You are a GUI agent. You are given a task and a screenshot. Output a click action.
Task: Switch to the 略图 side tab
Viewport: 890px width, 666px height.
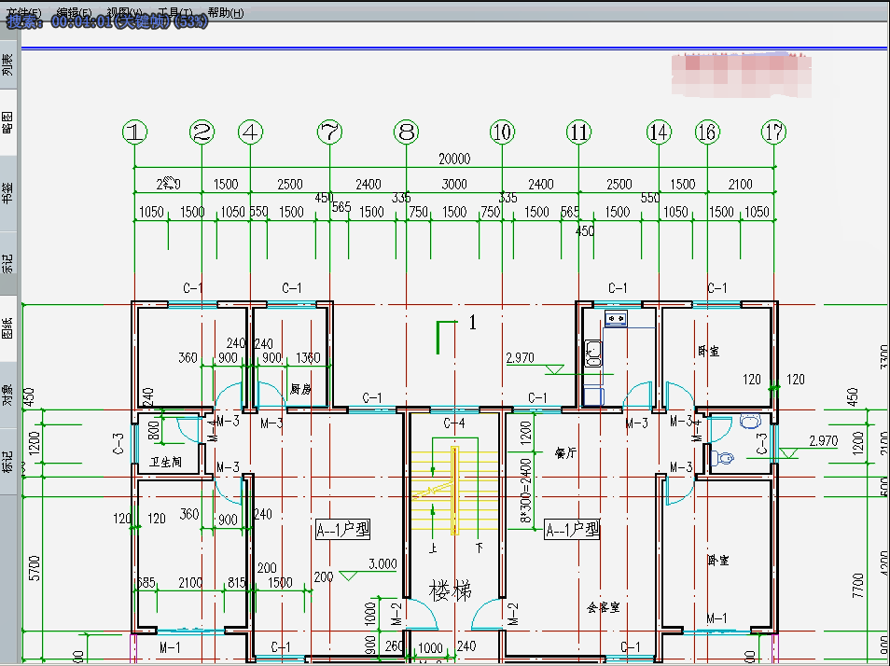click(x=7, y=122)
